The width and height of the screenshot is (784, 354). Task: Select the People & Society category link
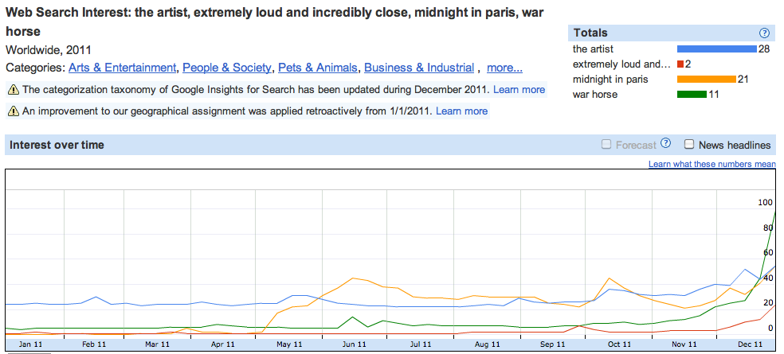(226, 68)
